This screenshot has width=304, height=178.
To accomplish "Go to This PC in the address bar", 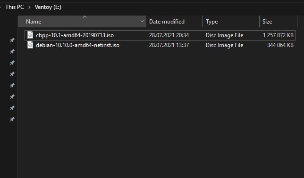I will [15, 7].
